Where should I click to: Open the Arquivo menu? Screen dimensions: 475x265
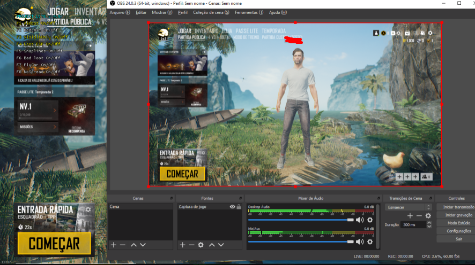click(x=120, y=12)
